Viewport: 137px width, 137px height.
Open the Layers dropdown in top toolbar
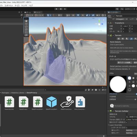(x=130, y=9)
